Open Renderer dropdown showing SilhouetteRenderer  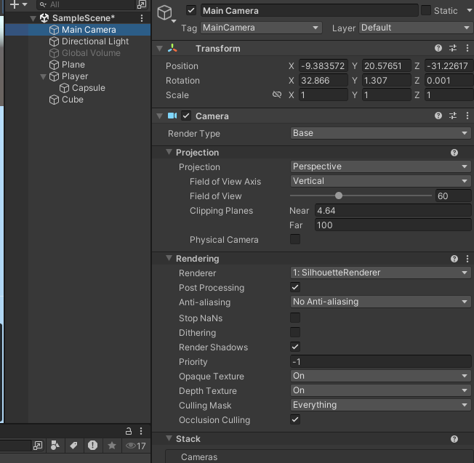(381, 273)
